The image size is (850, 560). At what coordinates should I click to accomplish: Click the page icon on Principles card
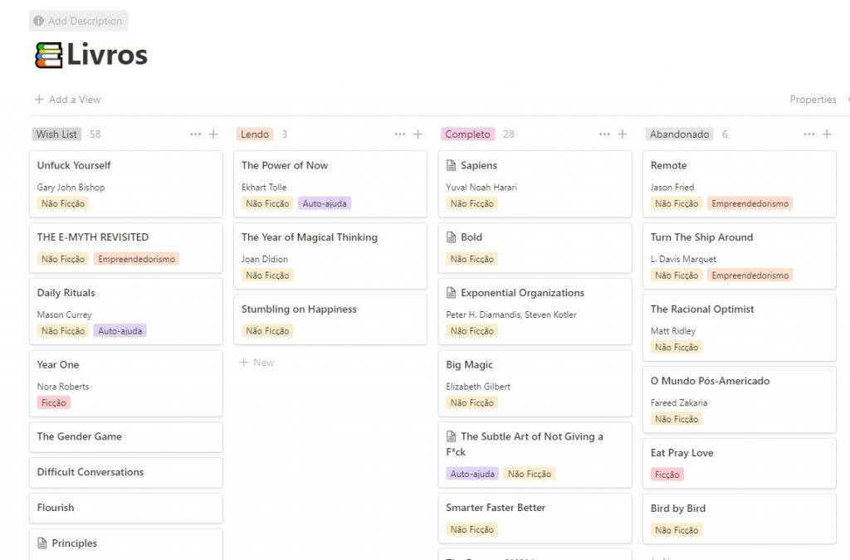coord(42,543)
